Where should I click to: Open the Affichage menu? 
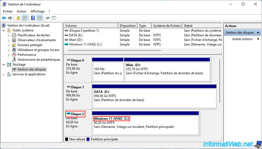(x=37, y=11)
